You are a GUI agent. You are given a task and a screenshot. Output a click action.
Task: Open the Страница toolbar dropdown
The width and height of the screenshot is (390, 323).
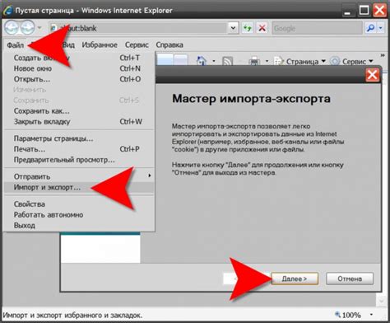pyautogui.click(x=299, y=61)
